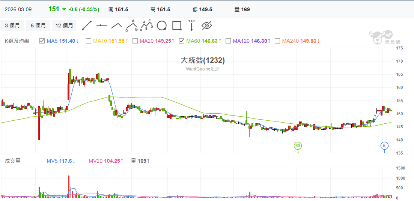The height and width of the screenshot is (201, 414).
Task: Click the blue 5 marker on chart
Action: click(x=384, y=145)
